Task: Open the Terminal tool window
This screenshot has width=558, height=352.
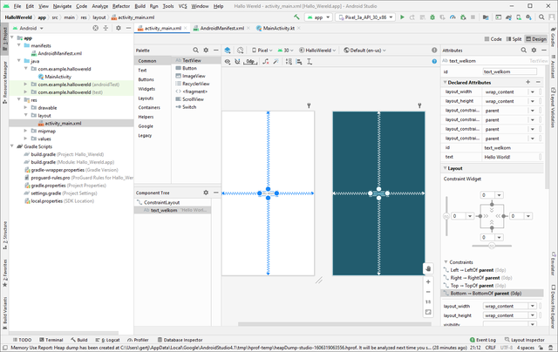Action: 51,340
